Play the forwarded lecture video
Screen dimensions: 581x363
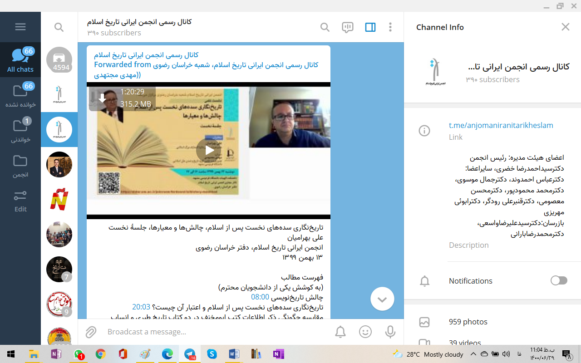pyautogui.click(x=209, y=150)
